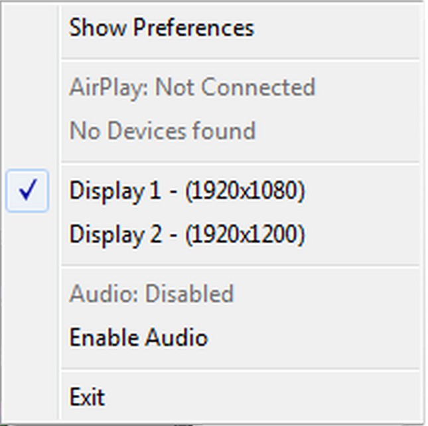Image resolution: width=428 pixels, height=426 pixels.
Task: Click the checkmark next to Display 1
Action: [27, 191]
